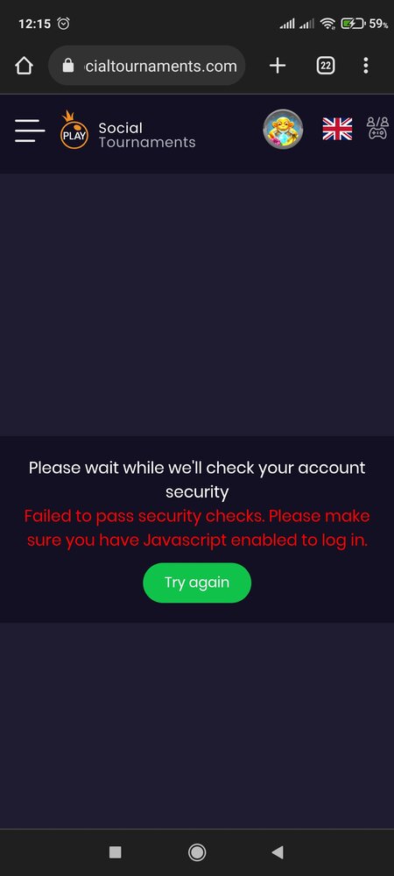Open the monkey avatar profile

coord(283,129)
